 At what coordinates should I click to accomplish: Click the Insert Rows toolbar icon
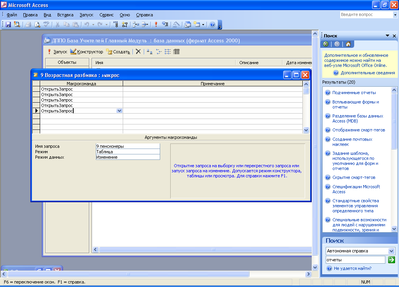click(136, 24)
